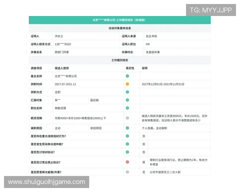Click the 洪女士 value
The height and width of the screenshot is (192, 240).
(x=59, y=36)
